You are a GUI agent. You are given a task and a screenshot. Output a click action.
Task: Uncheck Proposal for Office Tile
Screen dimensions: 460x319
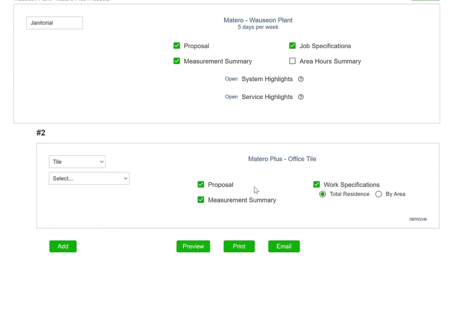[201, 184]
